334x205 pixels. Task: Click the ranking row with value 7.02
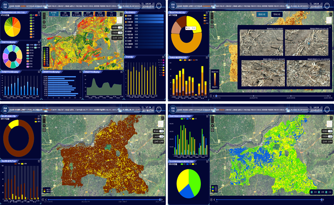point(145,47)
